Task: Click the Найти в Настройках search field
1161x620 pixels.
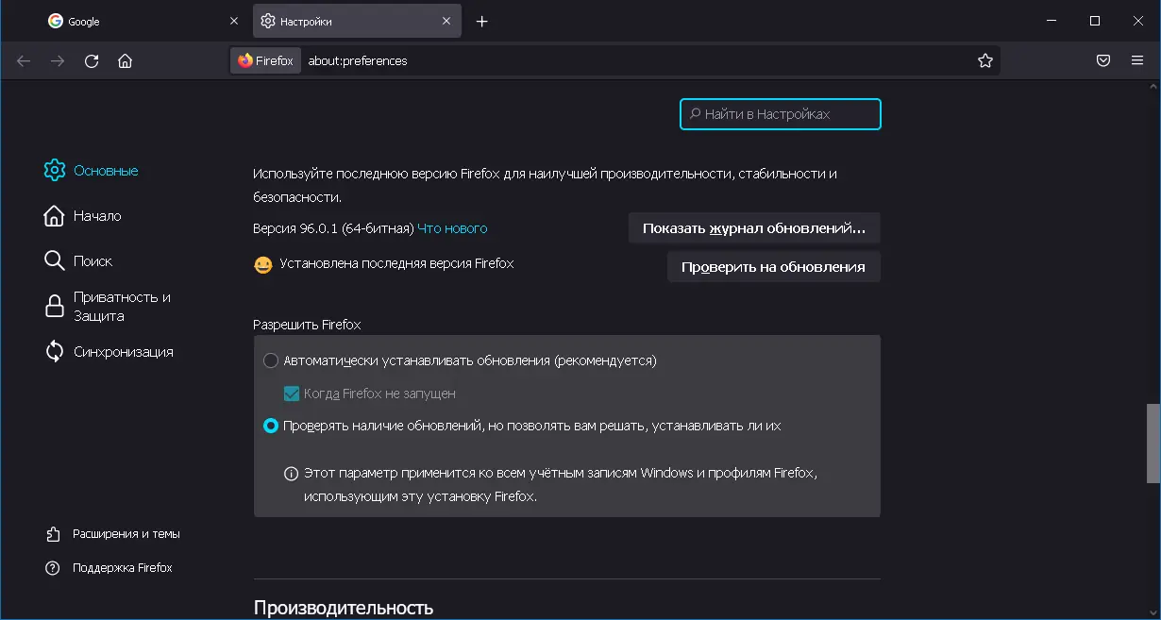Action: point(780,113)
